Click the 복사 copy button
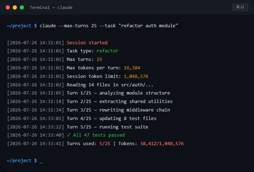254x172 pixels. point(240,7)
